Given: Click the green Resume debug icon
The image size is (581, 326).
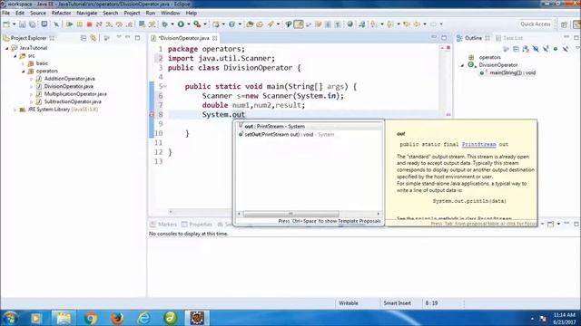Looking at the screenshot, I should pos(69,24).
